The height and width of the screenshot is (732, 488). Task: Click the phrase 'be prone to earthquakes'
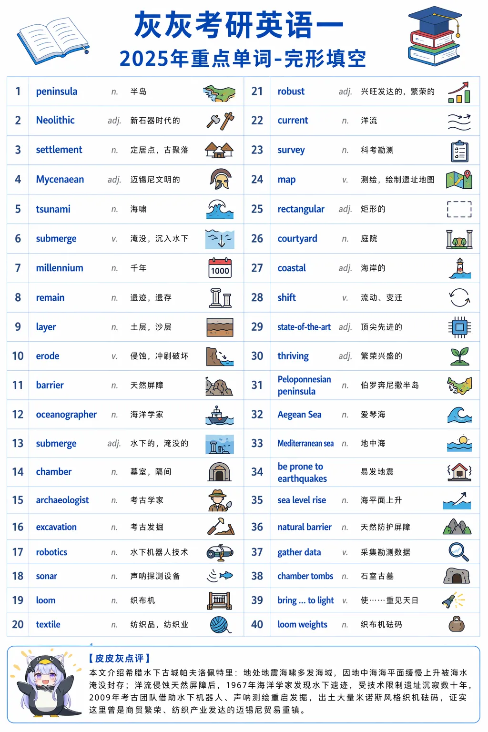pyautogui.click(x=302, y=473)
